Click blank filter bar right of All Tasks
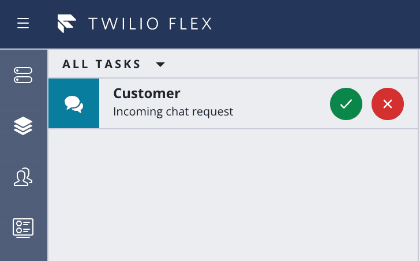Image resolution: width=420 pixels, height=261 pixels. [288, 64]
